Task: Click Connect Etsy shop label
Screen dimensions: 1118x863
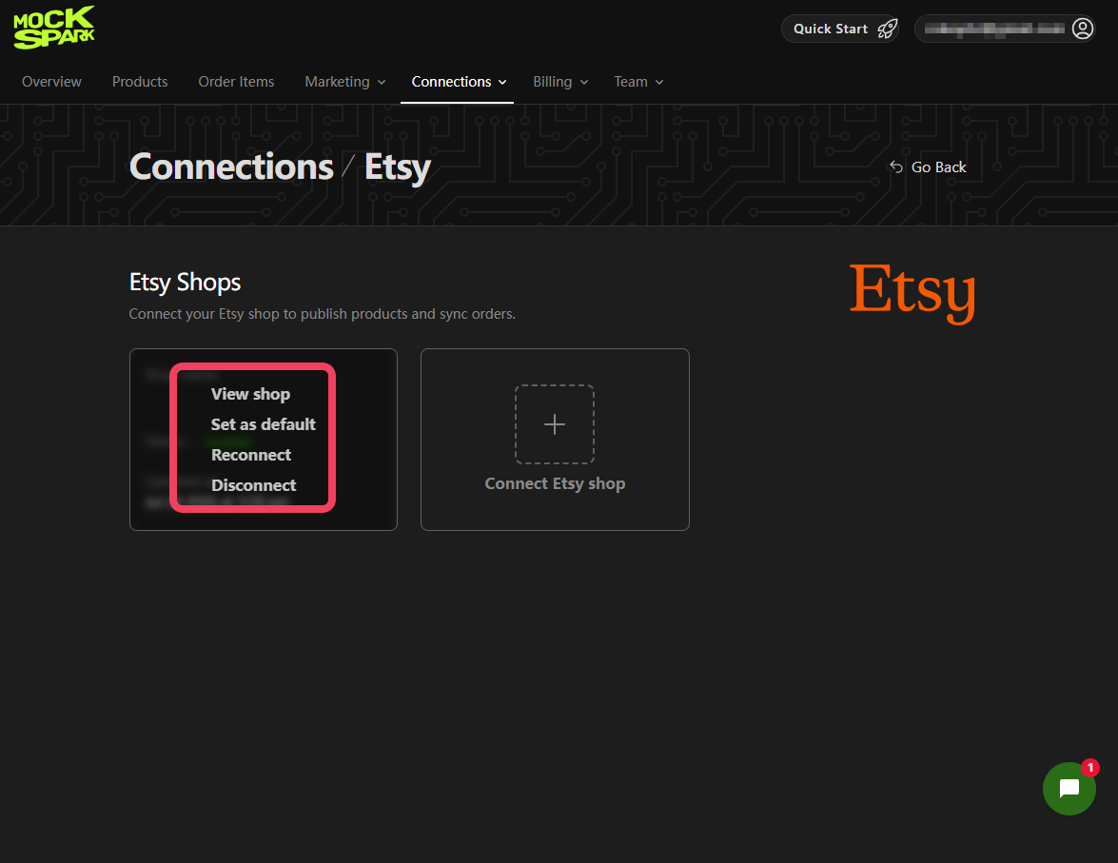Action: coord(555,483)
